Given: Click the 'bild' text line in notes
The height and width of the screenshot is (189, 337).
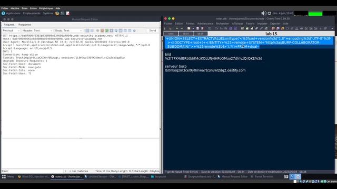Looking at the screenshot, I should tap(168, 55).
